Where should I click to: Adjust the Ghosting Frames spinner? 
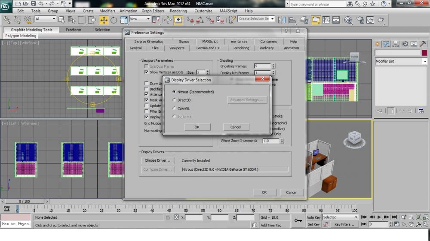tap(273, 66)
